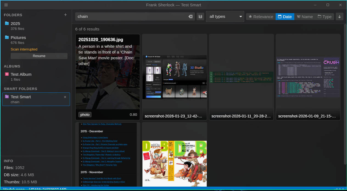Open the hamburger menu icon
347x191 pixels.
[x=6, y=5]
